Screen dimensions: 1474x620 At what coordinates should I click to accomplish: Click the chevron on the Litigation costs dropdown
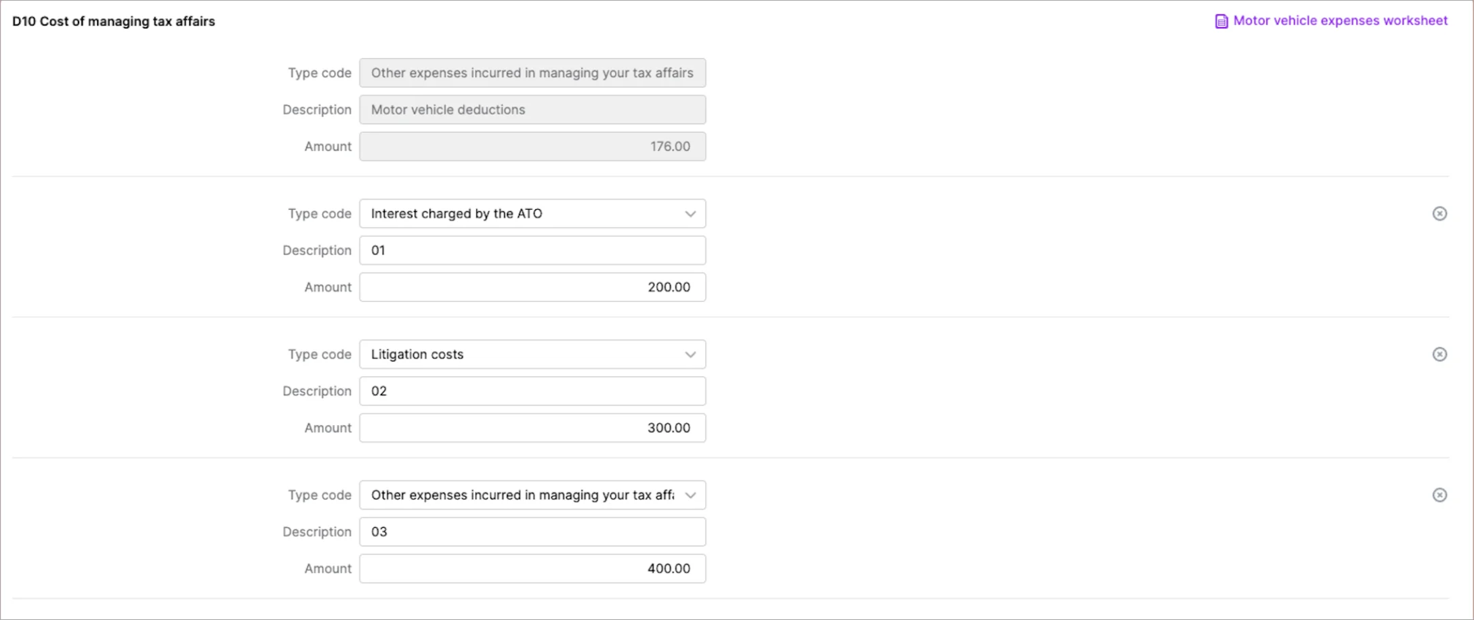coord(690,354)
